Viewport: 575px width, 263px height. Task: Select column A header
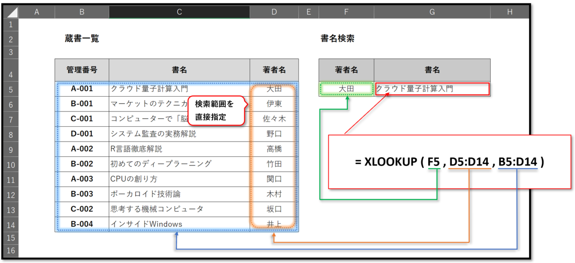[36, 12]
